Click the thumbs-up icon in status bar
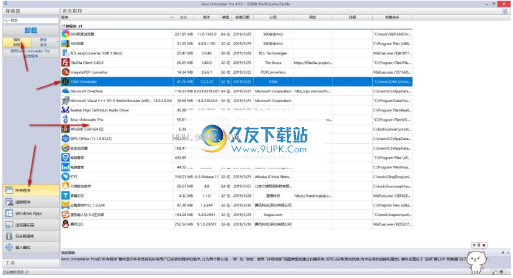Viewport: 513px width, 278px height. point(494,272)
